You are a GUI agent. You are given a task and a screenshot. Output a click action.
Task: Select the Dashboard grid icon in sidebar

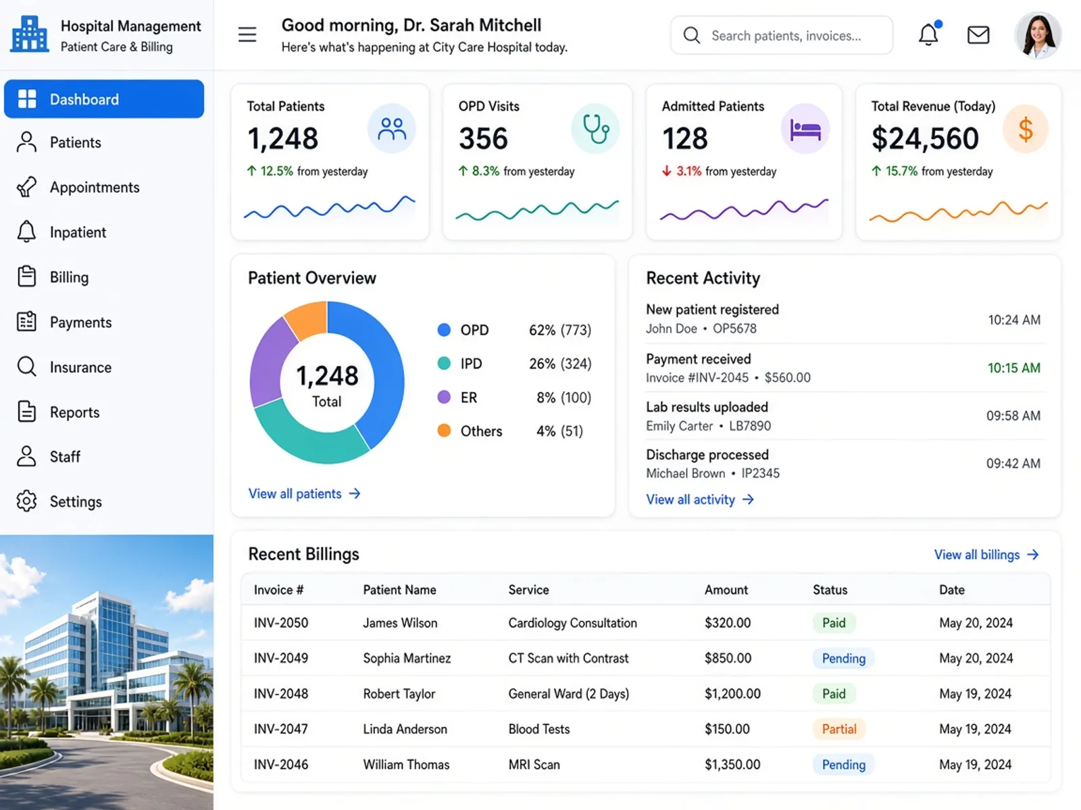coord(27,99)
